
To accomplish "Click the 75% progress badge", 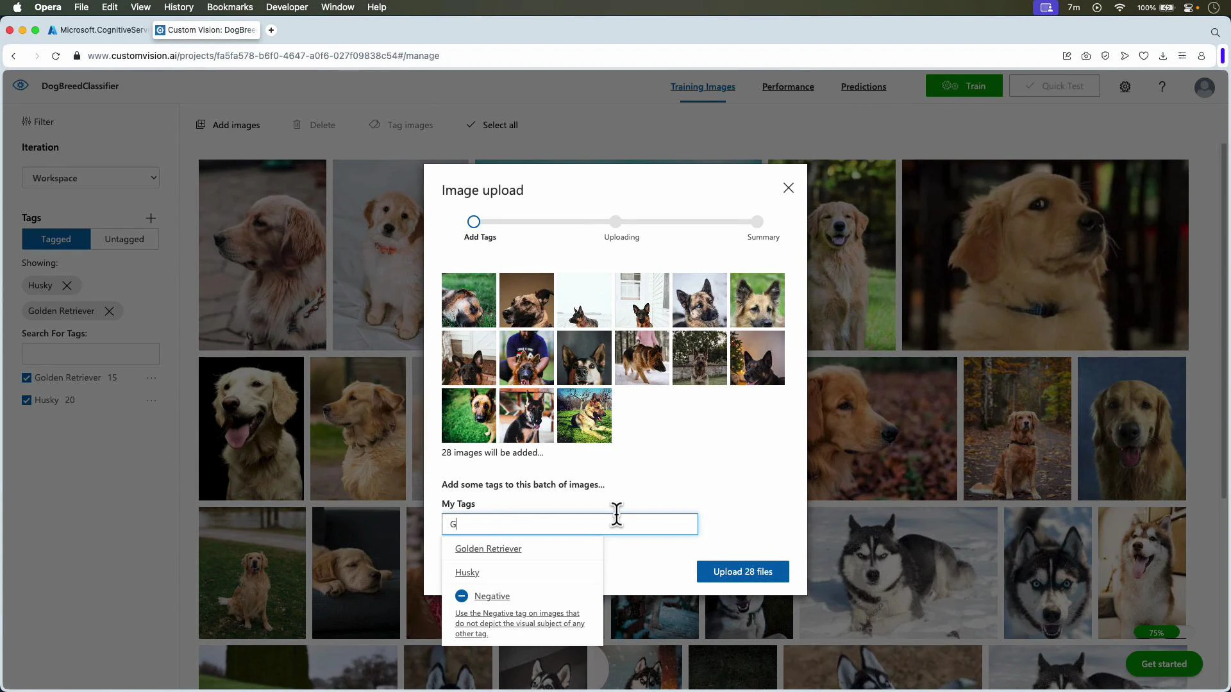I will pyautogui.click(x=1156, y=632).
